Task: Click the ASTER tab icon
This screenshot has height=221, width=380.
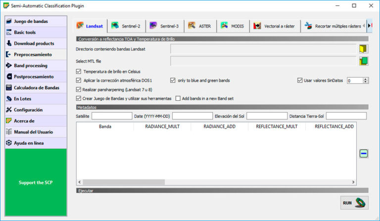Action: [x=191, y=25]
